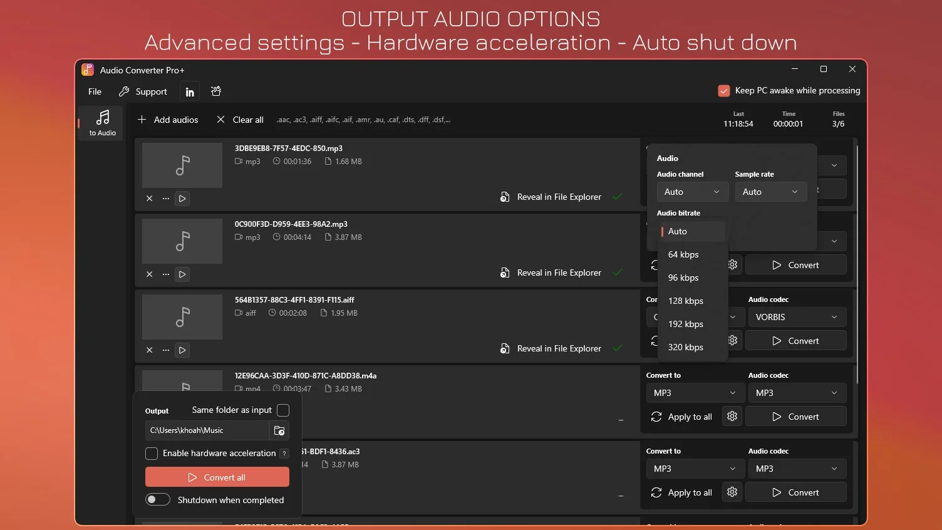The image size is (942, 530).
Task: Click the Reveal in File Explorer icon for 564B1357
Action: (x=505, y=348)
